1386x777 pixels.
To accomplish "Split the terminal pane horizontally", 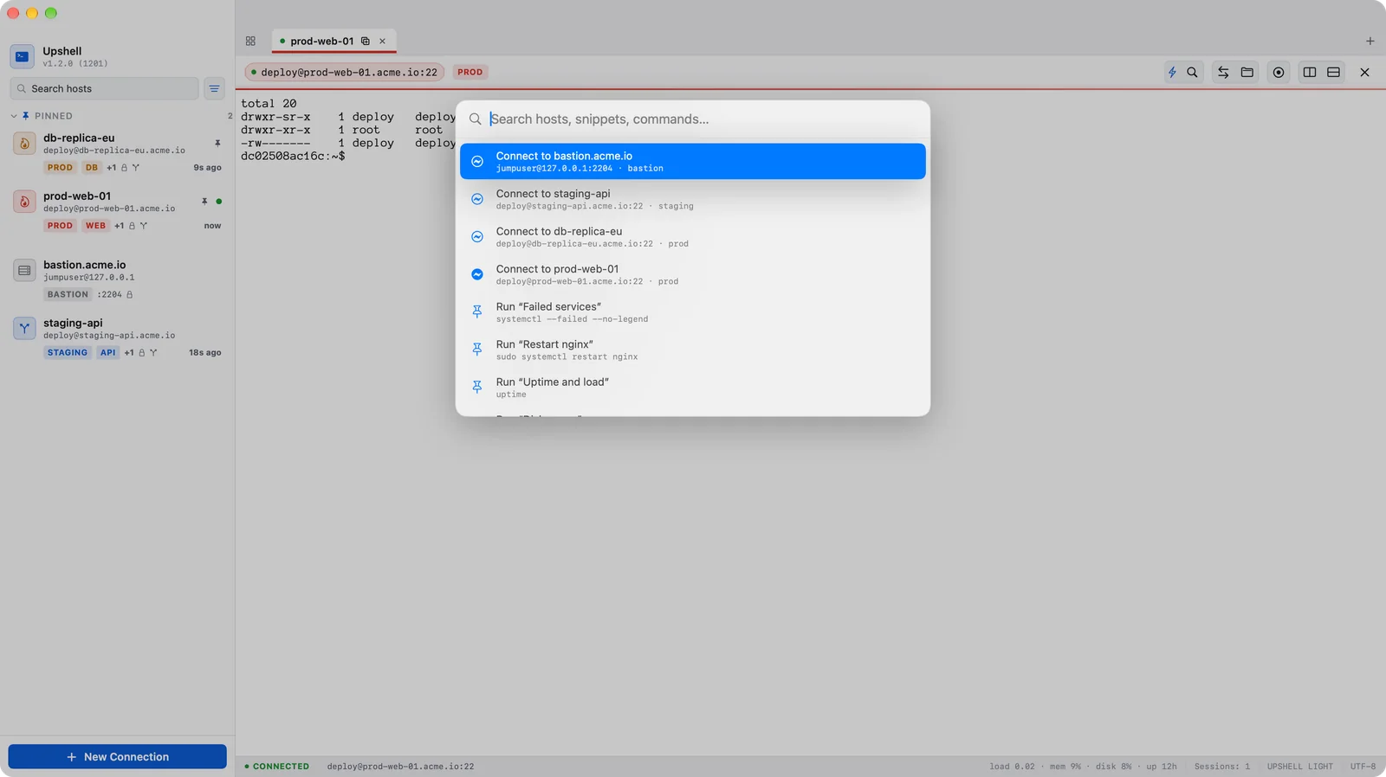I will [x=1334, y=73].
